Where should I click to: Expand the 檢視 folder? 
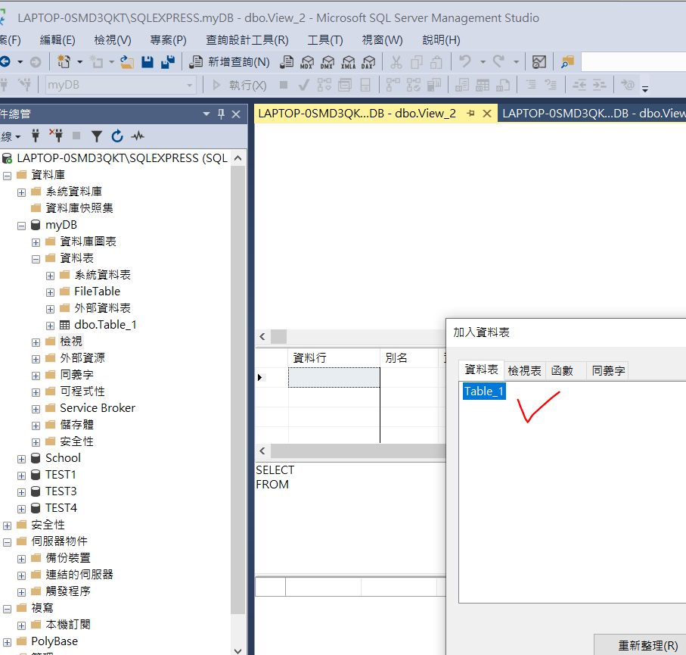pyautogui.click(x=36, y=342)
